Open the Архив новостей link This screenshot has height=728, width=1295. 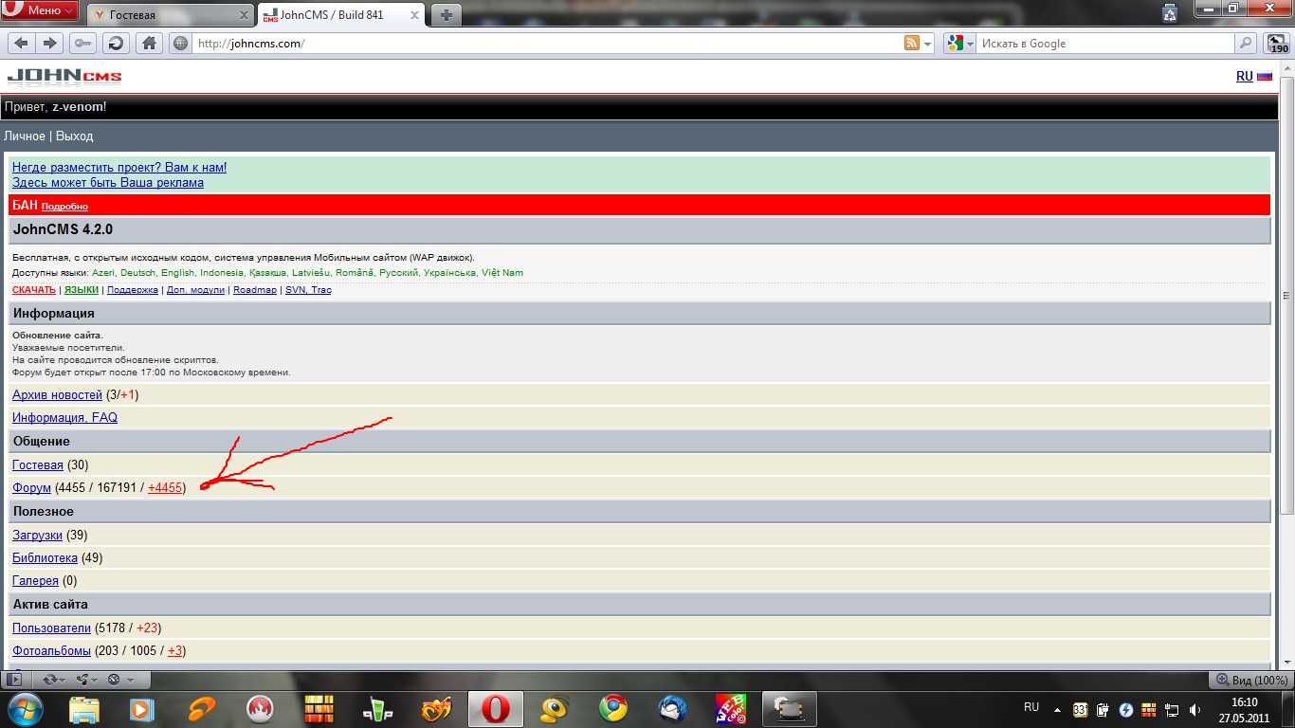pos(57,394)
